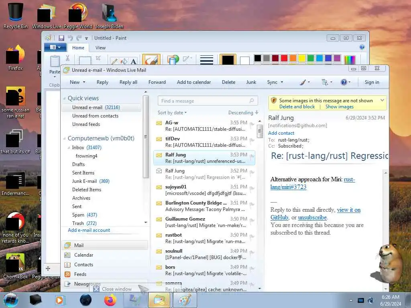This screenshot has height=308, width=411.
Task: Open the Outline pencil dropdown in Paint
Action: click(x=187, y=59)
